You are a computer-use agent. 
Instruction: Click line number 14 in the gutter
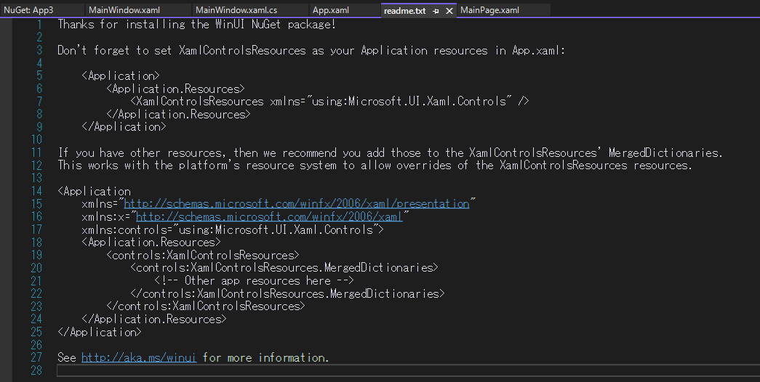point(37,191)
